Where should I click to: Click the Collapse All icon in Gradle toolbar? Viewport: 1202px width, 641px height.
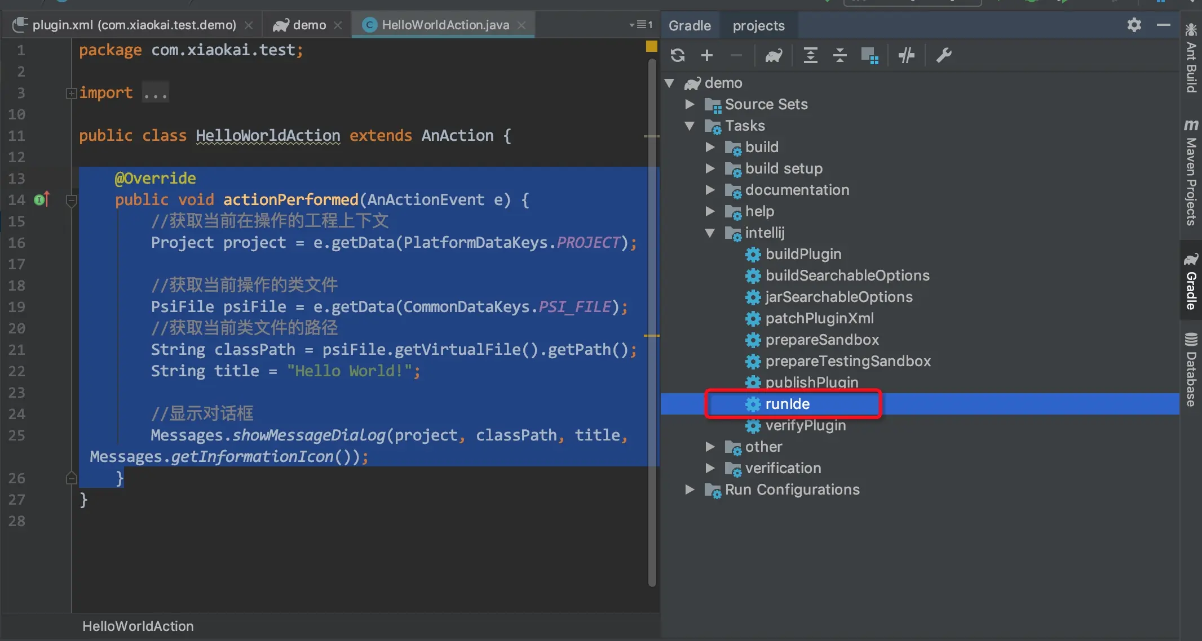[x=840, y=55]
